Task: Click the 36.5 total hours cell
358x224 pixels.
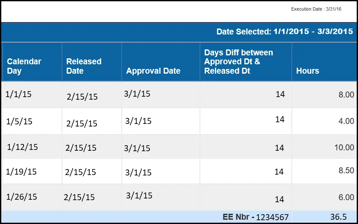Action: (x=338, y=217)
